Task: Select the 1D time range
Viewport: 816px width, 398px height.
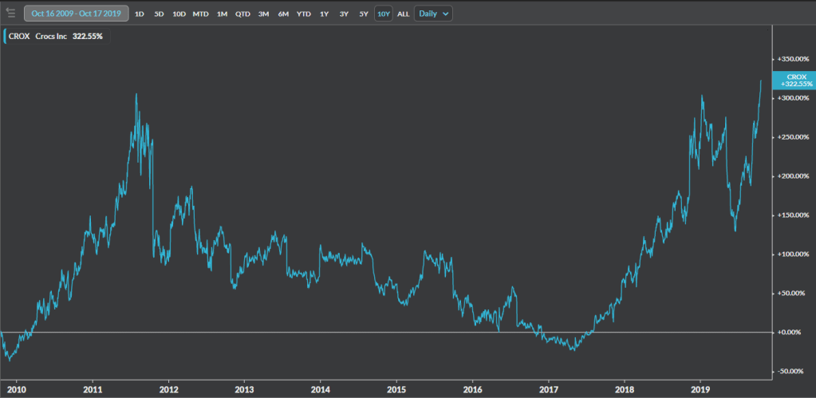Action: click(x=139, y=14)
